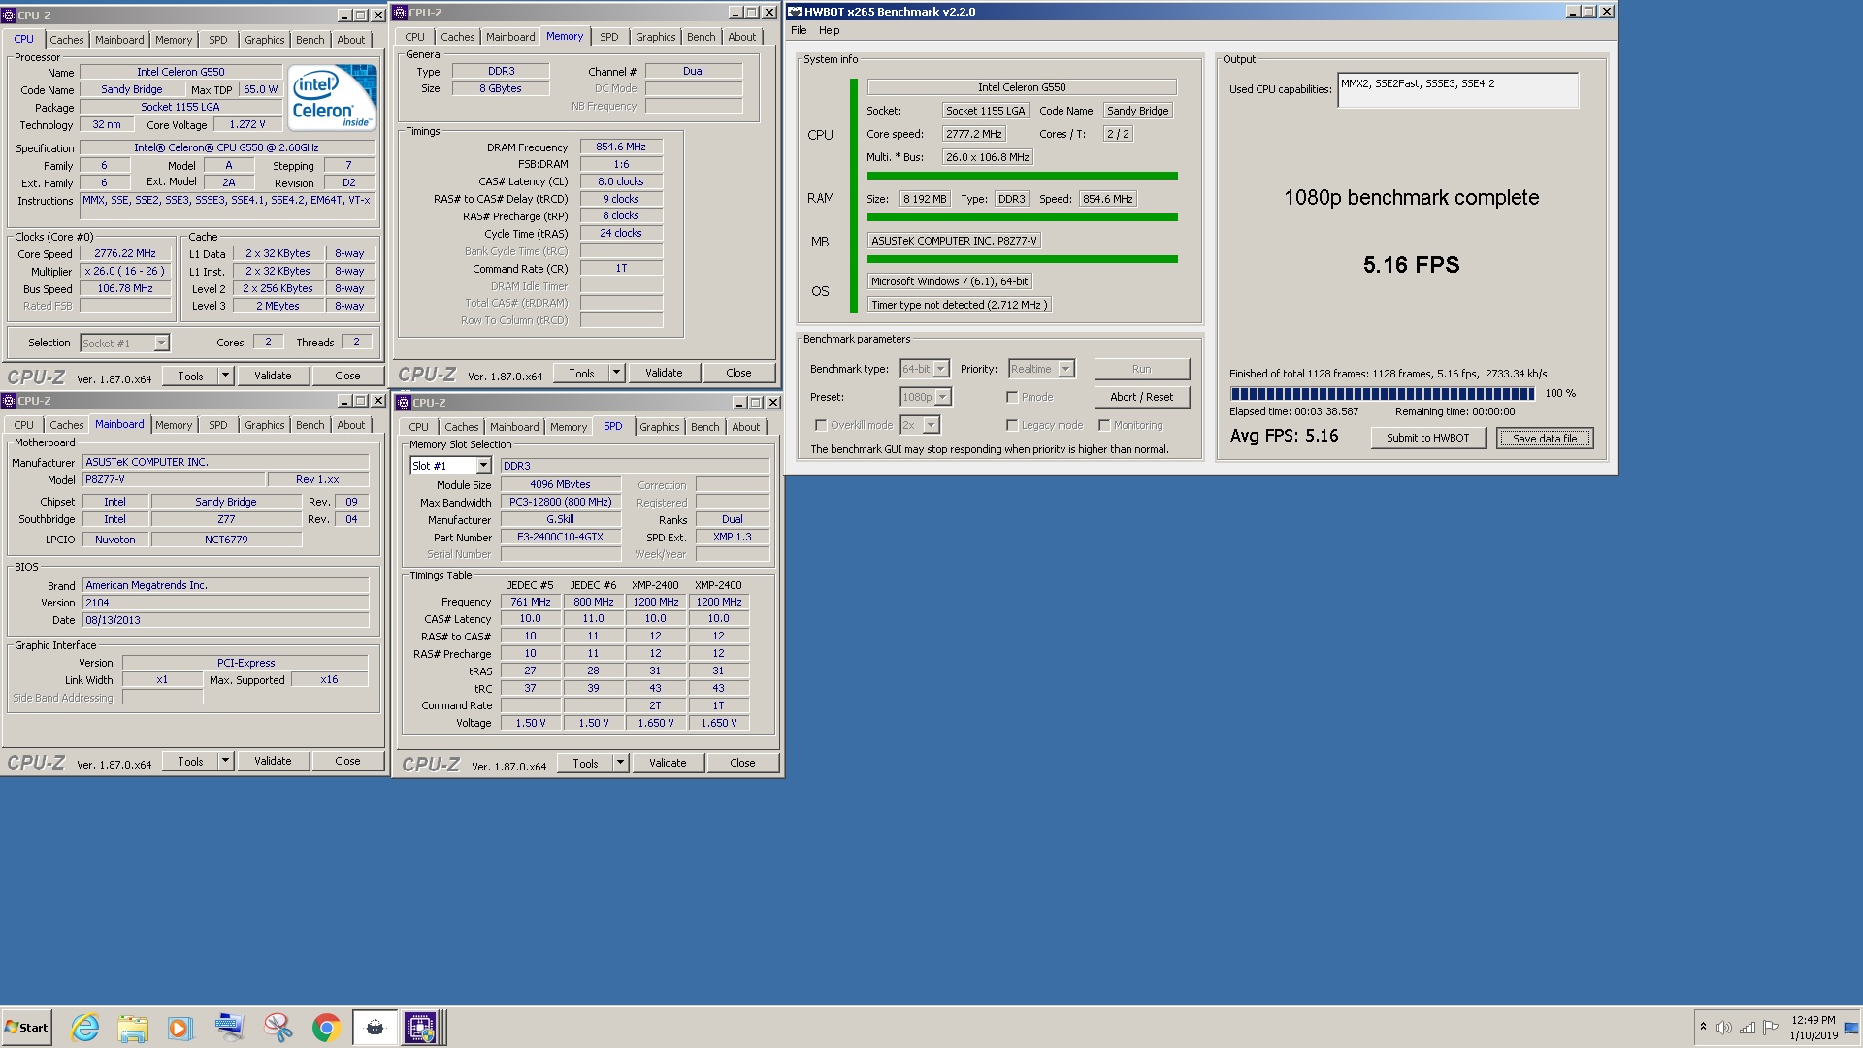The height and width of the screenshot is (1048, 1863).
Task: Switch to HWBOT x265 taskbar icon
Action: [375, 1028]
